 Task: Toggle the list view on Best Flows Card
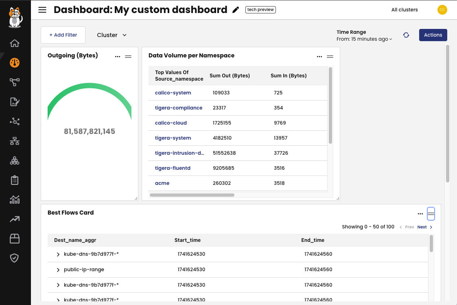click(431, 213)
